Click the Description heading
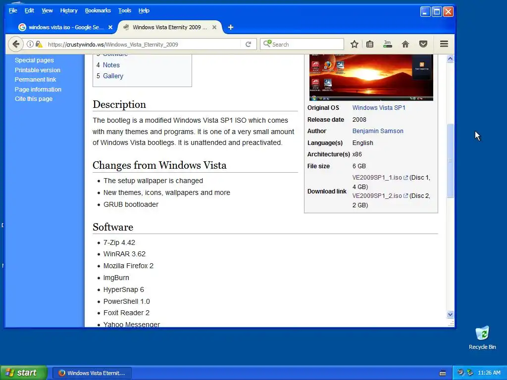The height and width of the screenshot is (380, 507). [x=119, y=104]
